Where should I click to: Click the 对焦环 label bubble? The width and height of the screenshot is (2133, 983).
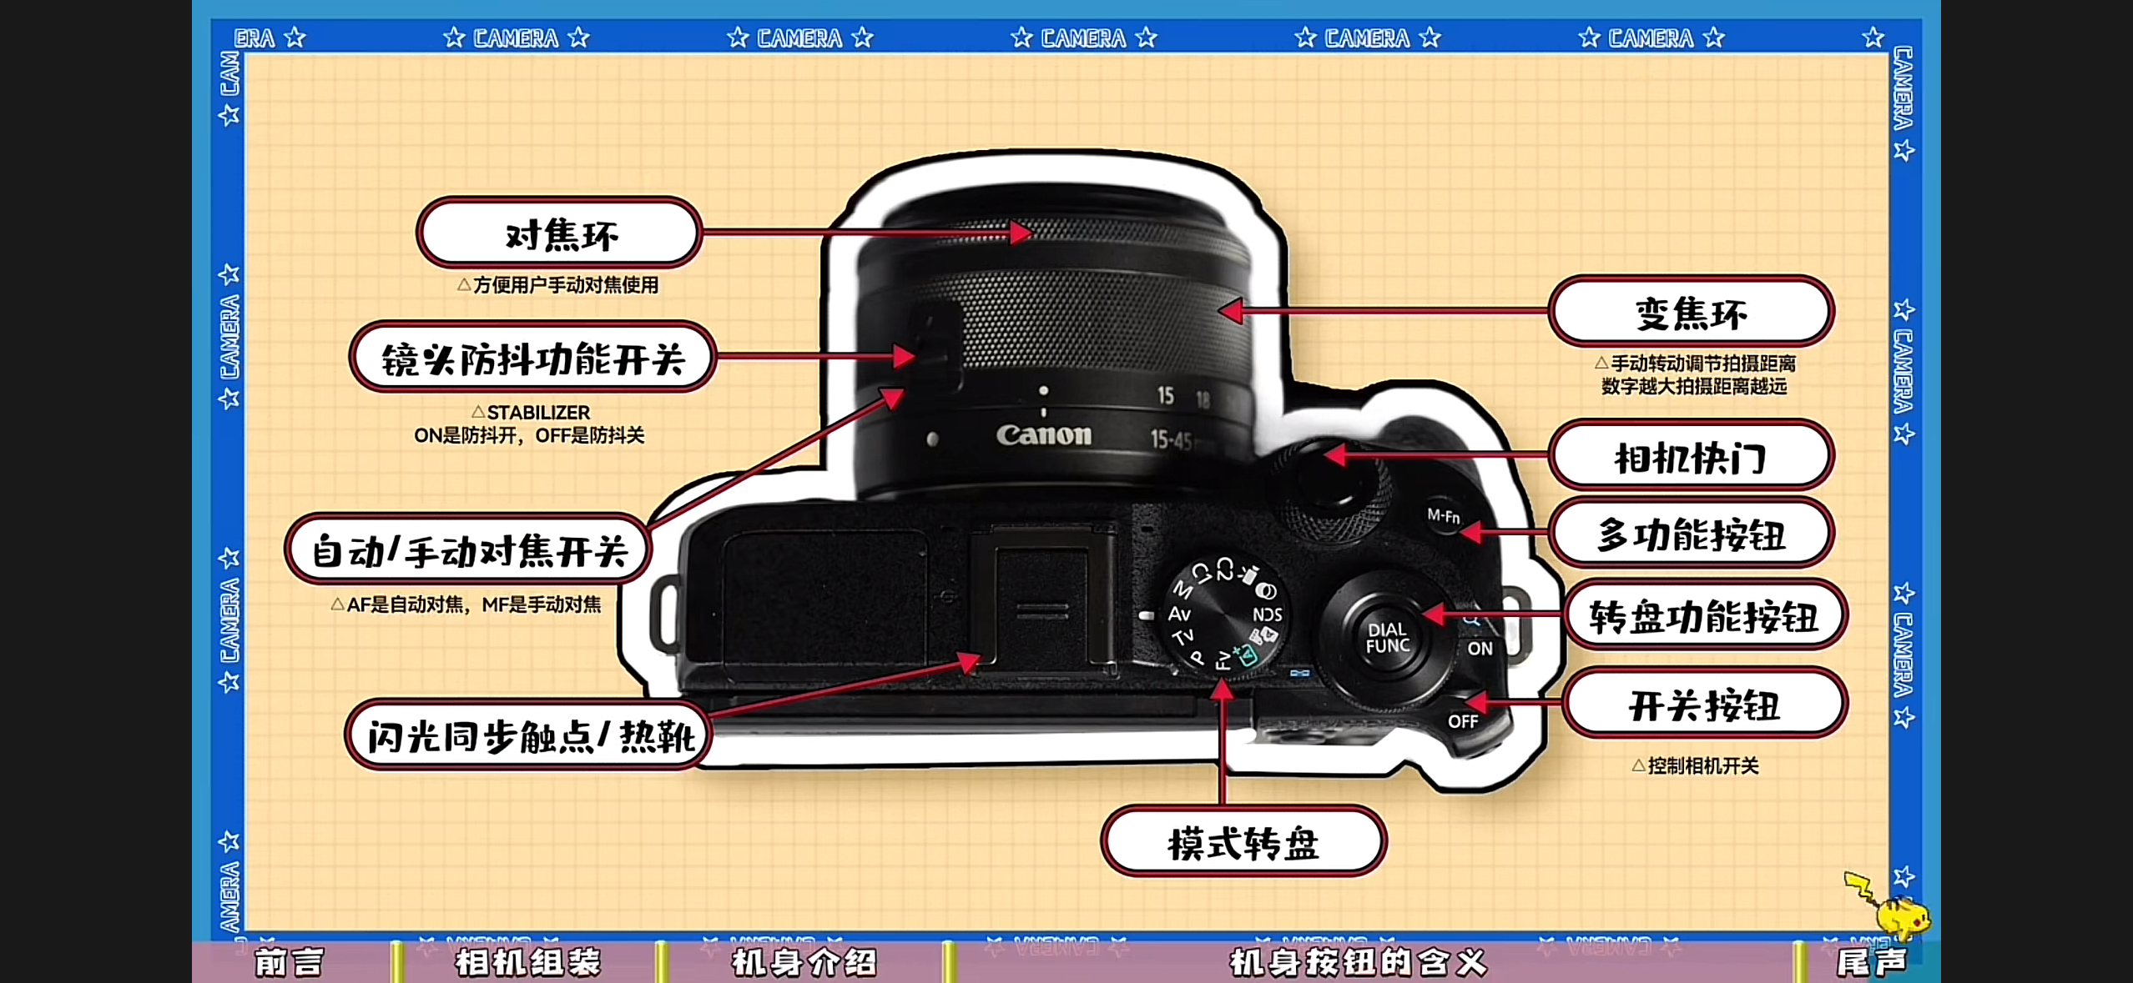point(559,234)
